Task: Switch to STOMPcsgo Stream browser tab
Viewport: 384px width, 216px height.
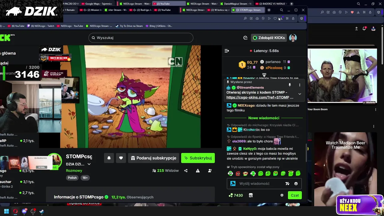Action: pos(248,10)
